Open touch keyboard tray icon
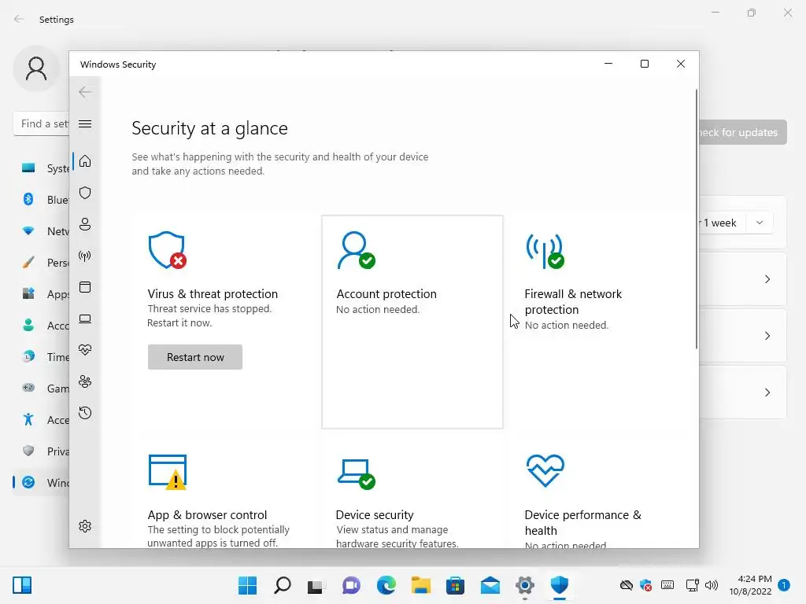The width and height of the screenshot is (806, 604). pos(667,584)
